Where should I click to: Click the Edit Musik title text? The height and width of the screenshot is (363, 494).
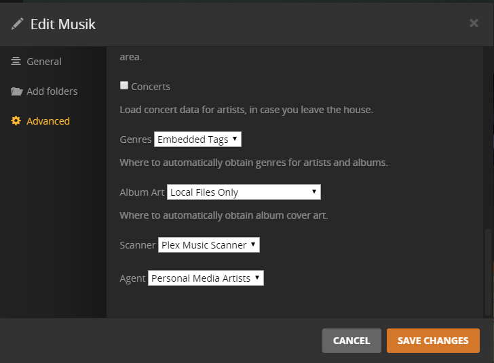tap(63, 24)
